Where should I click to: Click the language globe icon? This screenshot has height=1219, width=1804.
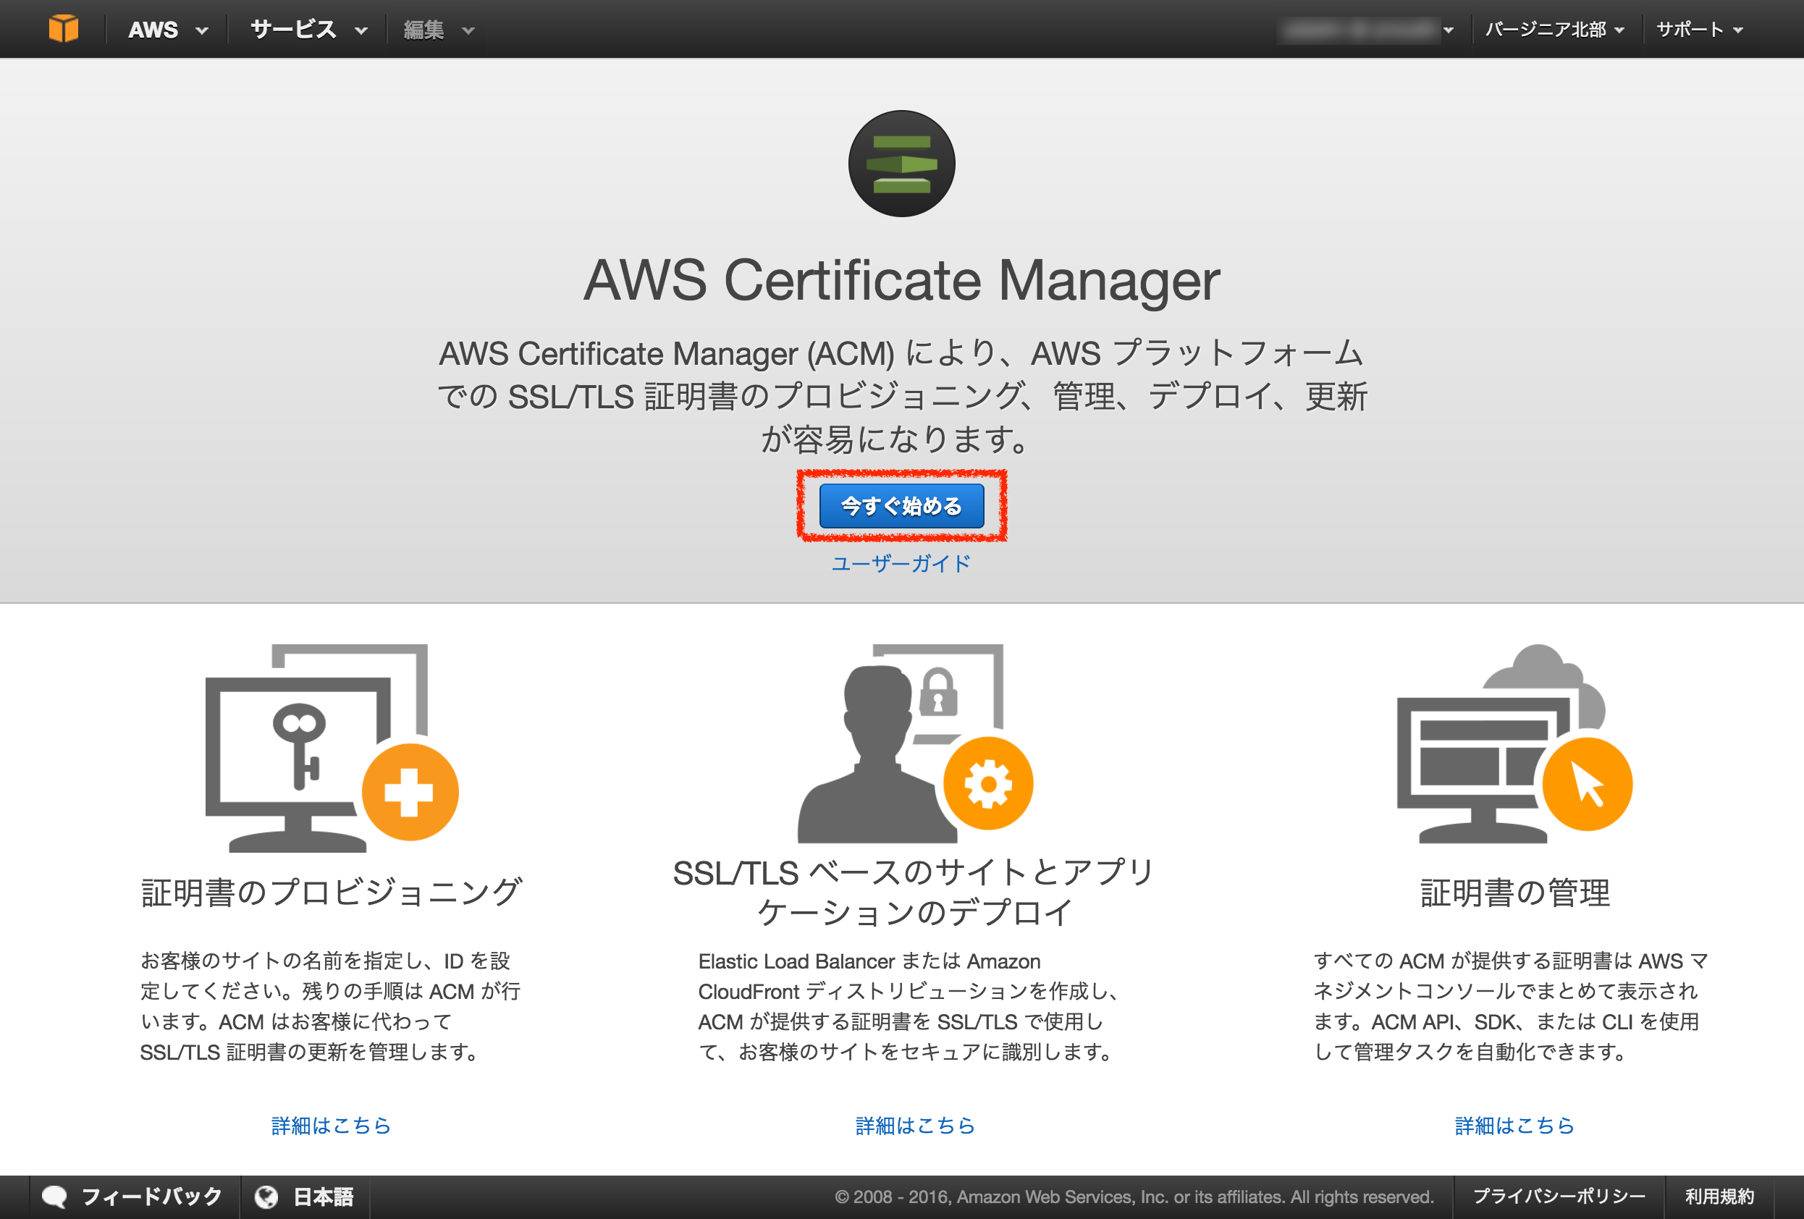(x=267, y=1196)
